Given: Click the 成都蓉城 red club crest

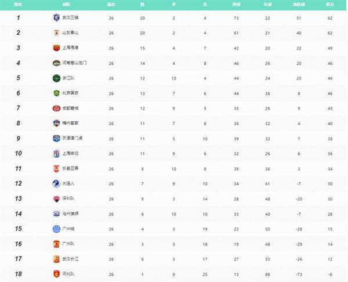Looking at the screenshot, I should tap(57, 109).
